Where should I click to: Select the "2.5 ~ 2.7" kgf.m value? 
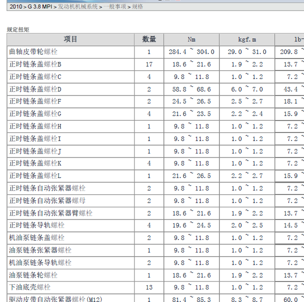247,101
